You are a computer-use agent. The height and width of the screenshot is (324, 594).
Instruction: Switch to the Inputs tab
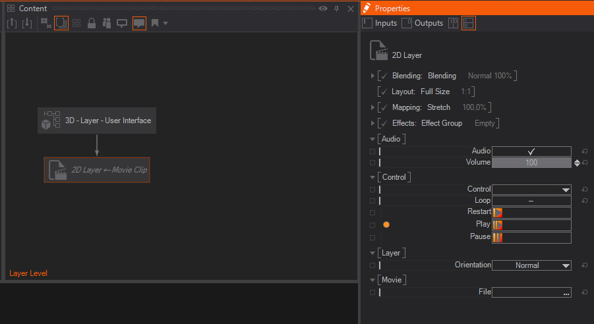coord(380,23)
